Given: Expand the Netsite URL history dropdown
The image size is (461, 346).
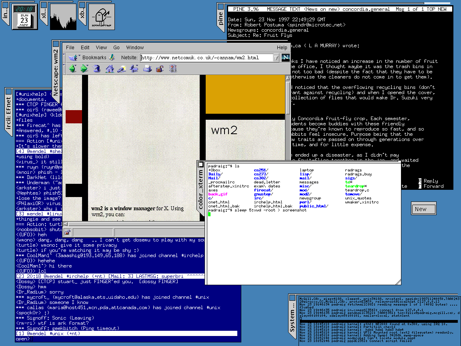Looking at the screenshot, I should click(x=276, y=58).
